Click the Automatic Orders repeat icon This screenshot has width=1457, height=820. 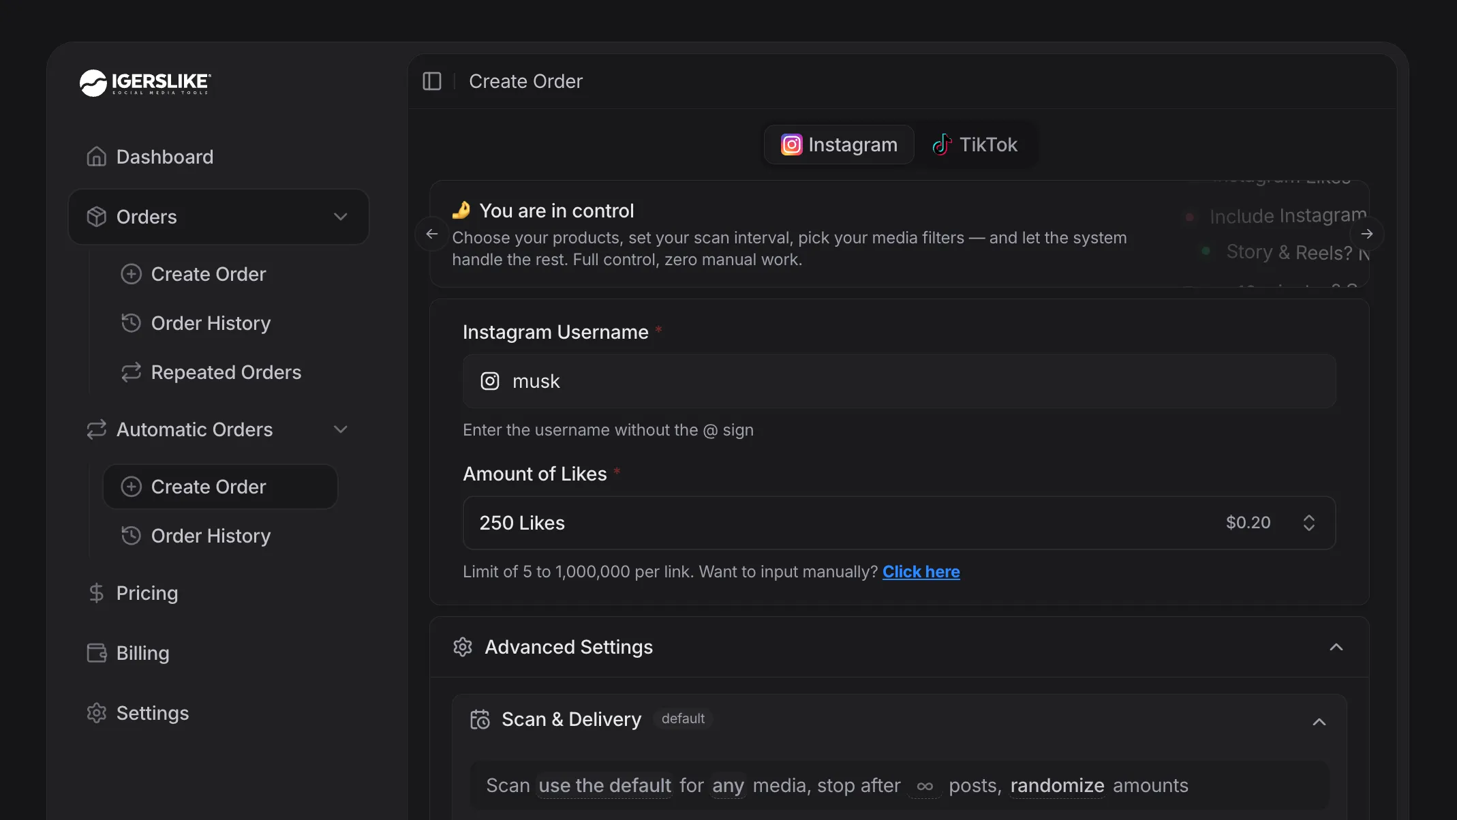pos(97,429)
